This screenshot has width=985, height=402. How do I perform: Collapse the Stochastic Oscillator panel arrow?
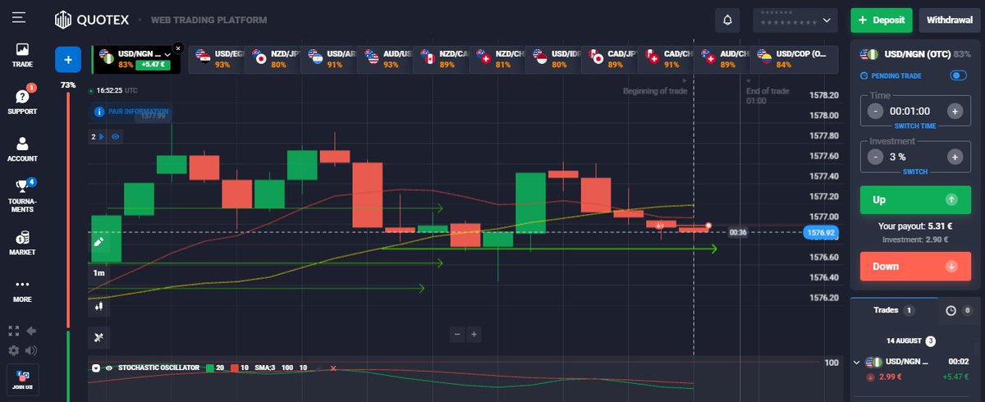pos(96,368)
